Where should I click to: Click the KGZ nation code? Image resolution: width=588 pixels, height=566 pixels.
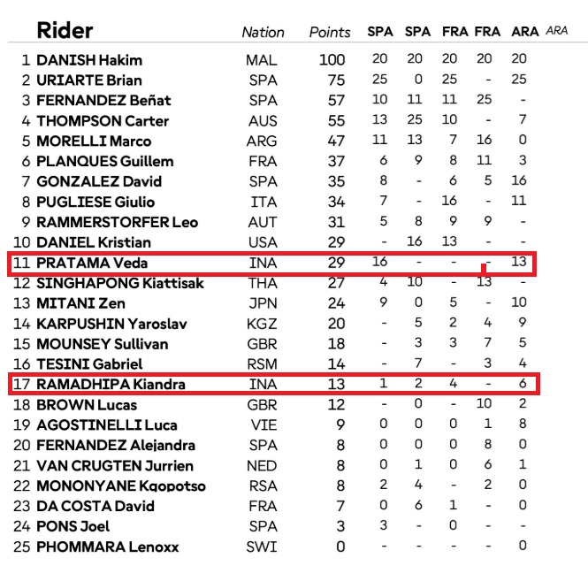coord(262,324)
